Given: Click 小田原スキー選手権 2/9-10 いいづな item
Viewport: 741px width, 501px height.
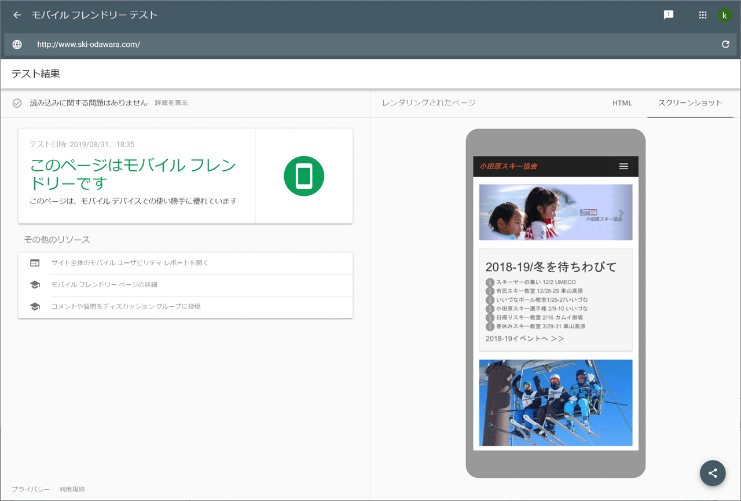Looking at the screenshot, I should coord(542,309).
